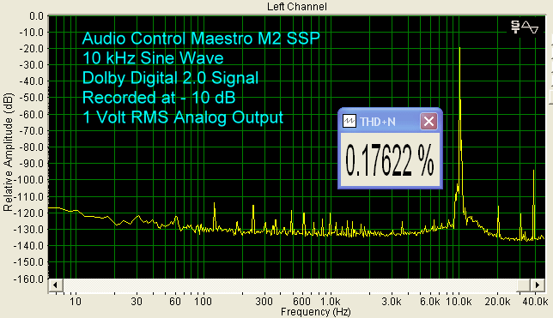Click the harmonic spike near 20 kHz
Image resolution: width=553 pixels, height=318 pixels.
pyautogui.click(x=498, y=207)
